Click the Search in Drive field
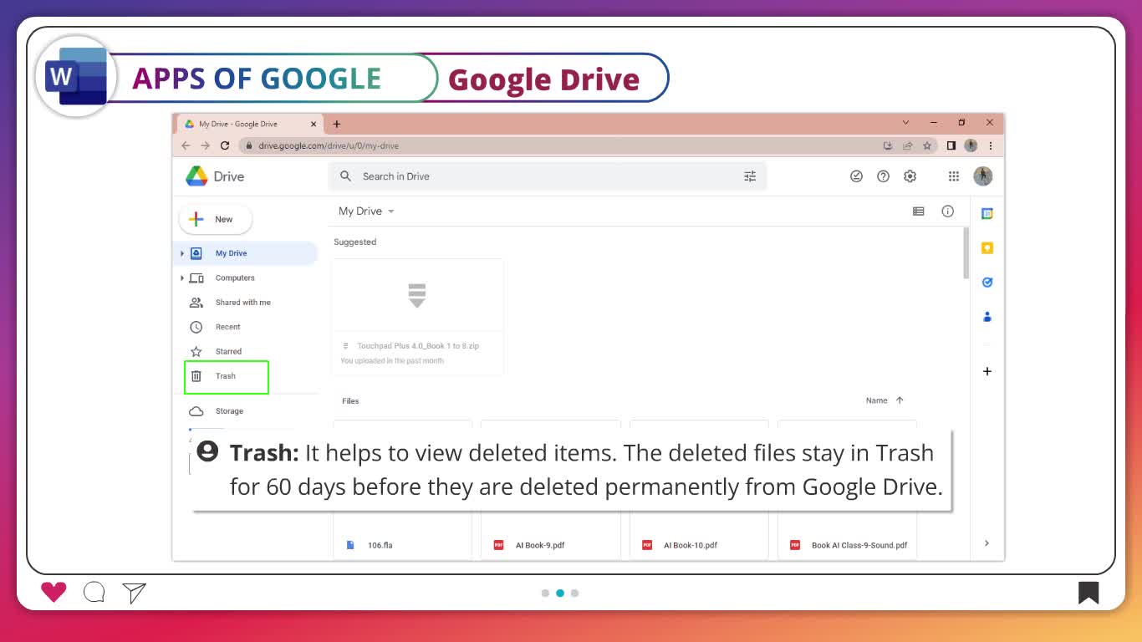Screen dimensions: 1142x642 [548, 176]
